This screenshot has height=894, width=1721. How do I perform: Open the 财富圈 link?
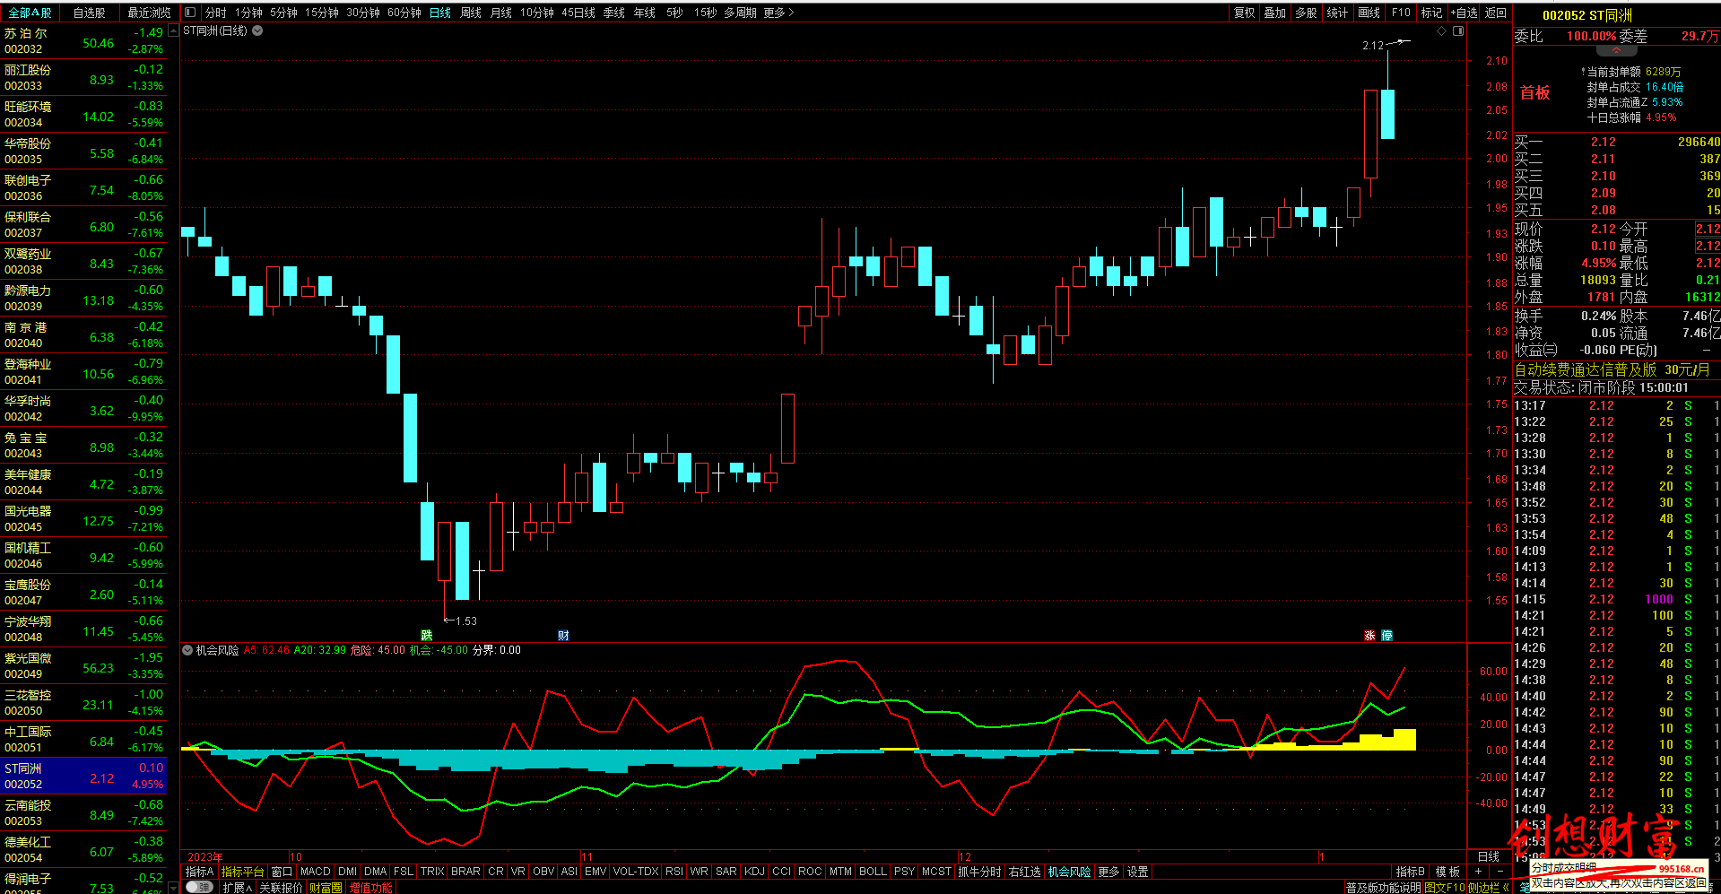(326, 887)
